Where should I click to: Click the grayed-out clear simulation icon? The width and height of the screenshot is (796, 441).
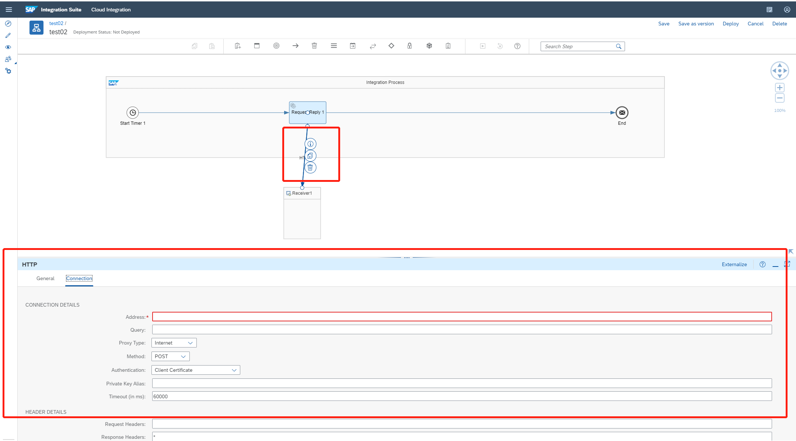[x=500, y=46]
